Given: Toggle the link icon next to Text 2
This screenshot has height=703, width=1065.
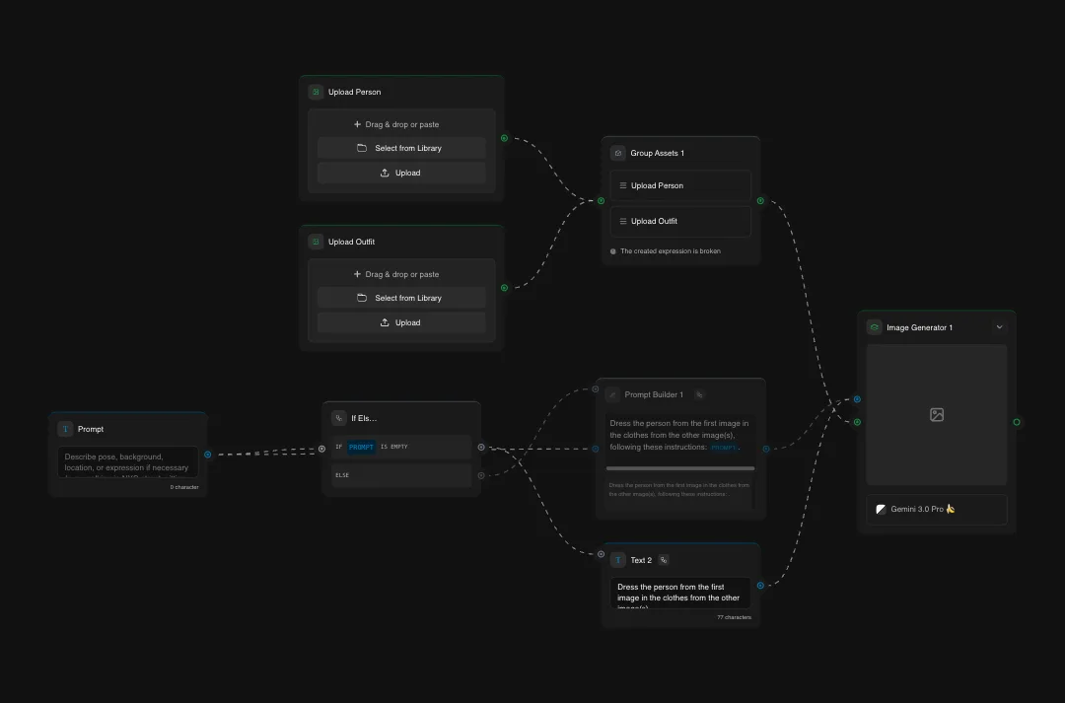Looking at the screenshot, I should (x=663, y=559).
